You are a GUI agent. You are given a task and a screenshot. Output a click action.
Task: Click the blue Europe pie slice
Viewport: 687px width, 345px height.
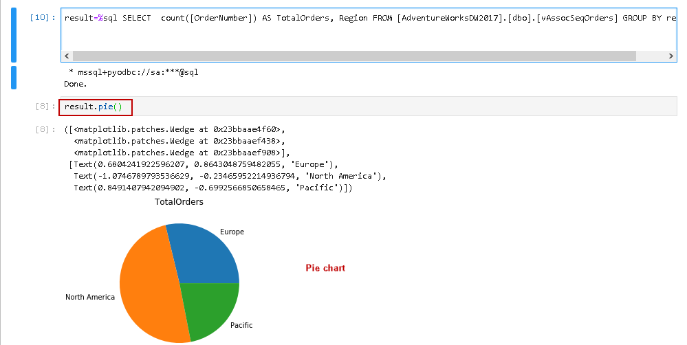tap(204, 256)
